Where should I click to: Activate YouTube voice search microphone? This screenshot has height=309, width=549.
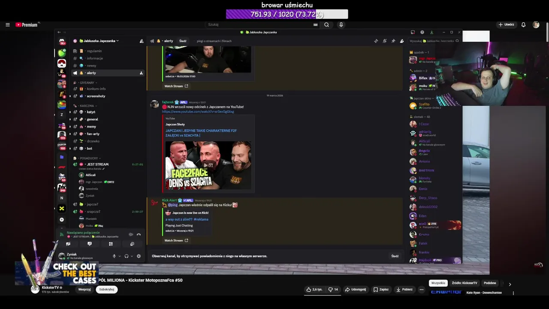341,24
